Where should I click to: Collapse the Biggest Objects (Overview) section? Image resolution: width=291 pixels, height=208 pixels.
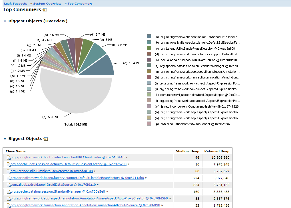click(5, 21)
